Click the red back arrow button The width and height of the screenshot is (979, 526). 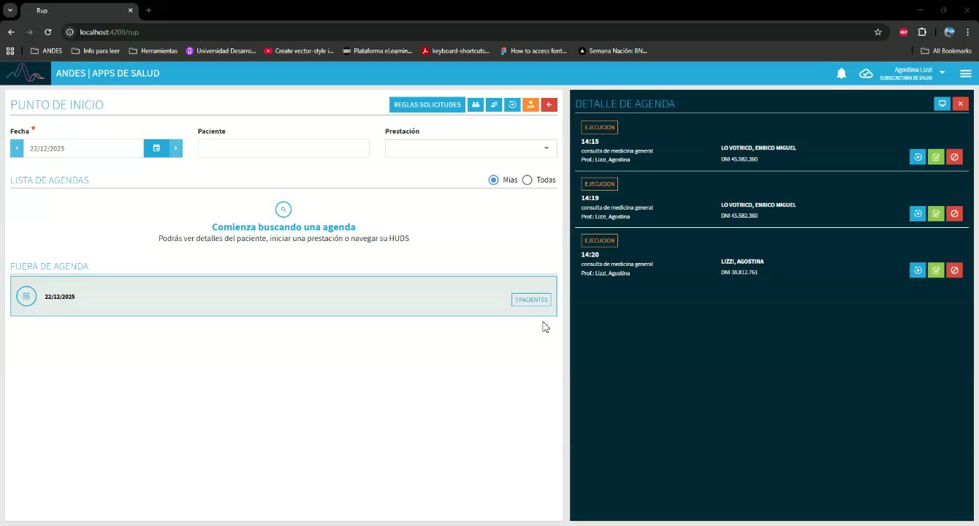coord(549,104)
